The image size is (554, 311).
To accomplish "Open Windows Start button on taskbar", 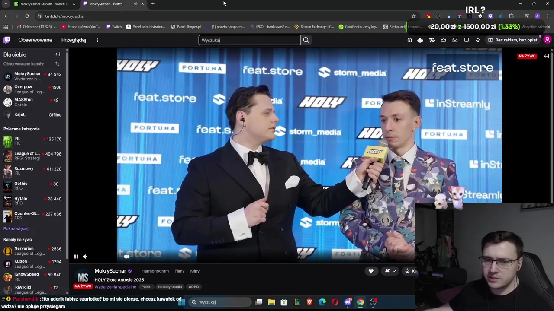I will point(181,302).
